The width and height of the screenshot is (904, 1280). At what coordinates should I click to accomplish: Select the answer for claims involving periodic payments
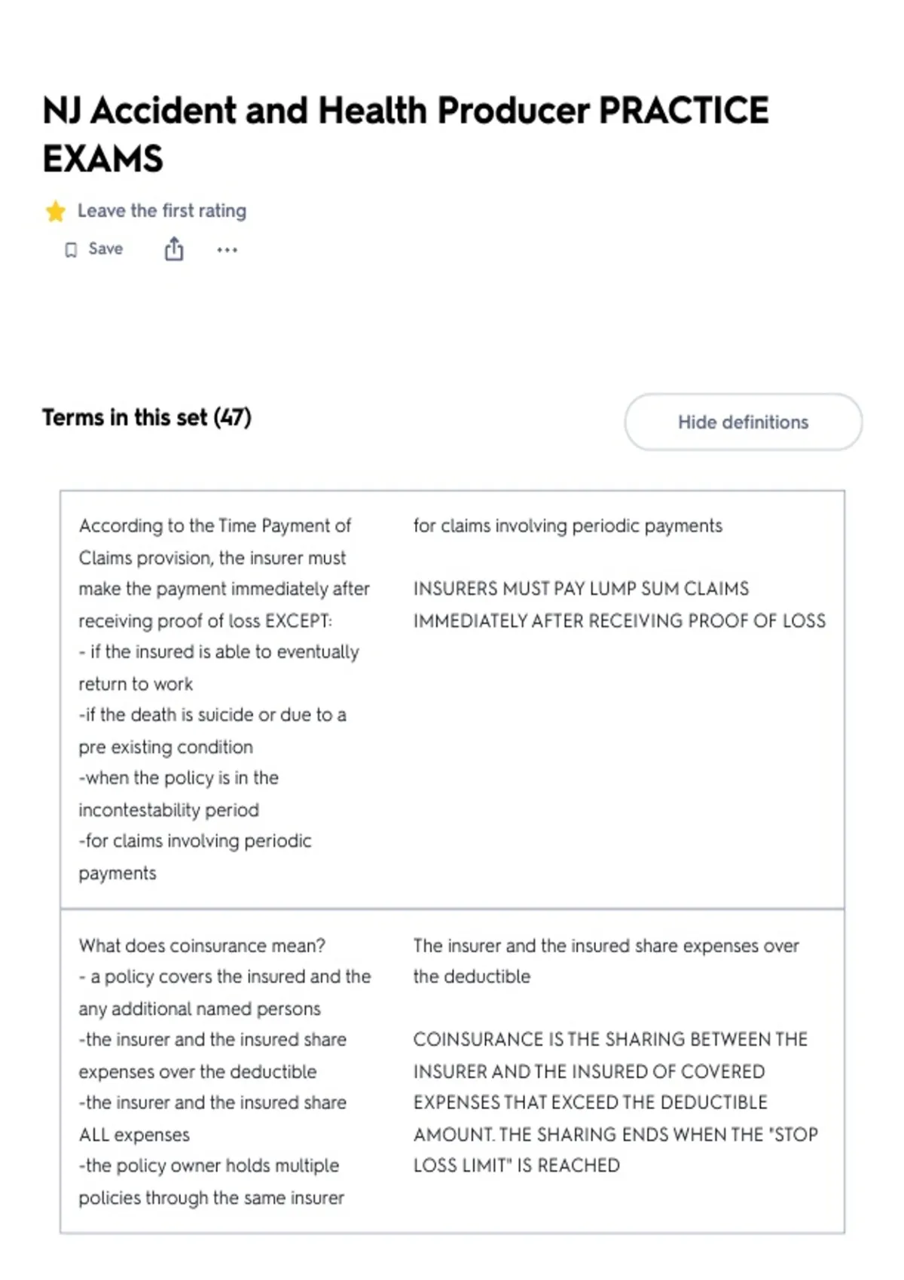click(568, 526)
